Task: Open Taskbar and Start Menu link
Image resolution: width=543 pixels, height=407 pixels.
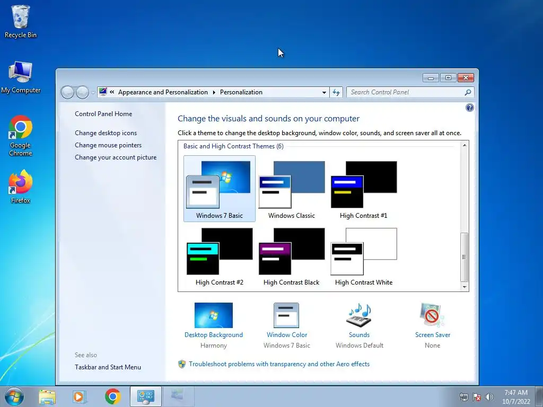Action: click(x=108, y=367)
